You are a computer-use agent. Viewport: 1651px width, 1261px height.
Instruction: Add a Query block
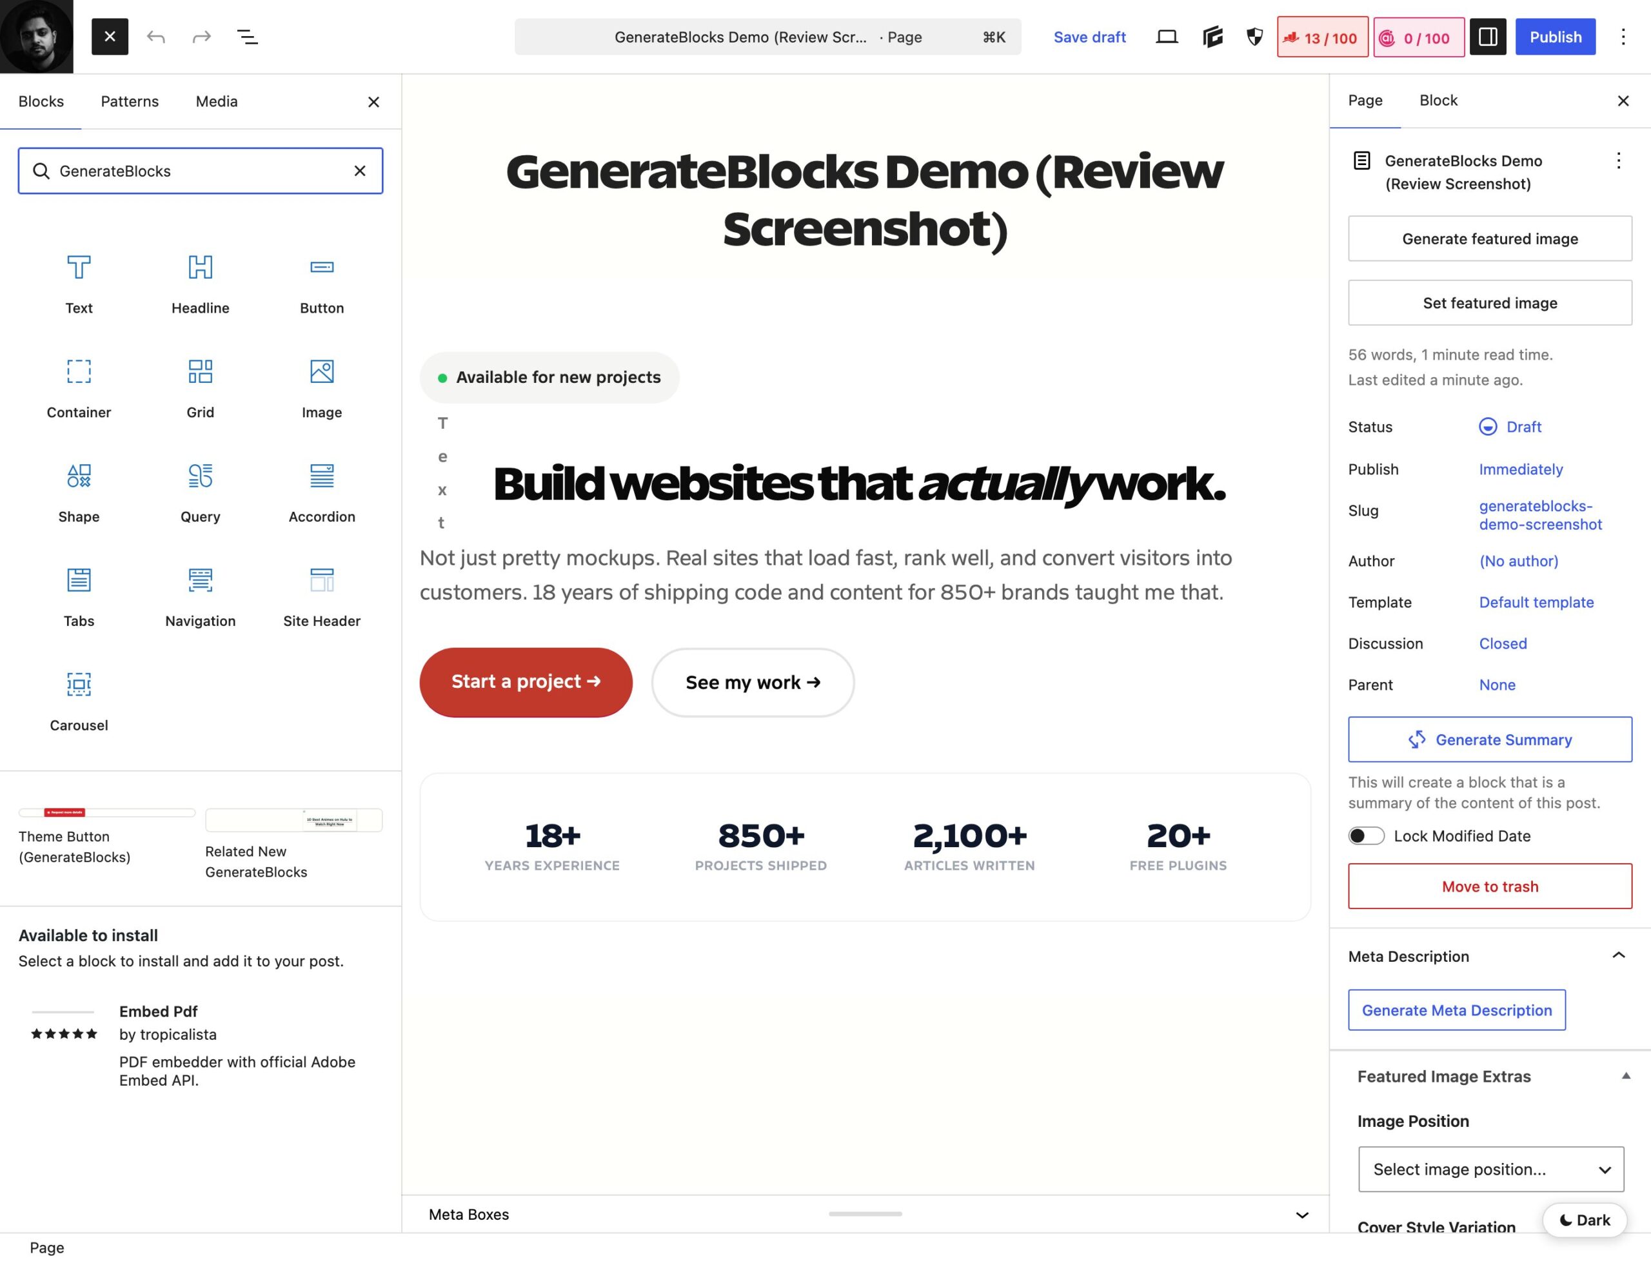201,493
